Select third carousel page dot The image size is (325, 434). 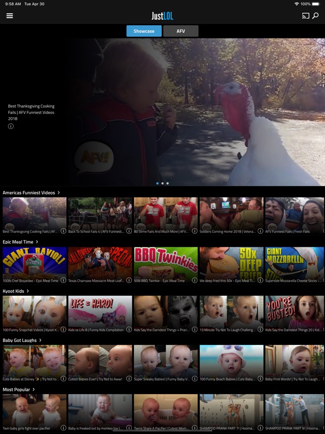(167, 183)
